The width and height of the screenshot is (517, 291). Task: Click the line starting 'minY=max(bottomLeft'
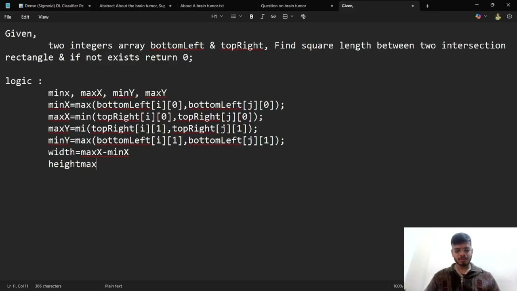pos(166,141)
